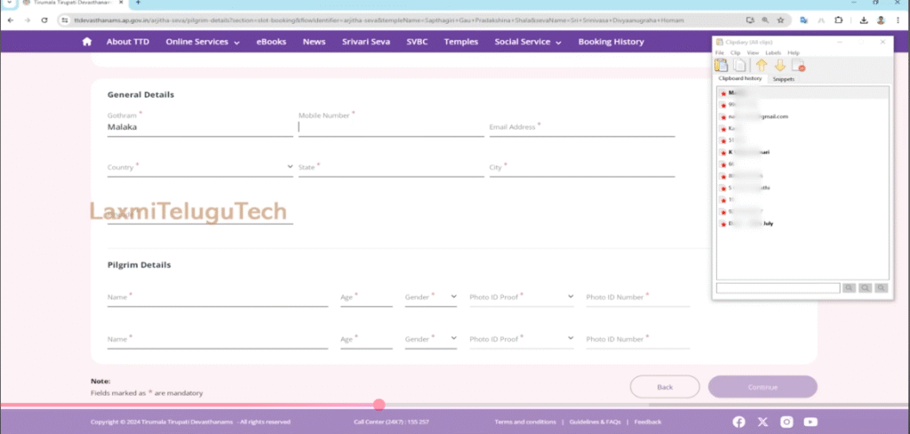
Task: Focus the Mobile Number input field
Action: pos(391,128)
